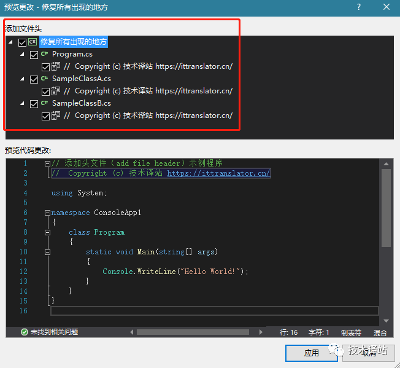
Task: Close the preview changes dialog
Action: (x=387, y=7)
